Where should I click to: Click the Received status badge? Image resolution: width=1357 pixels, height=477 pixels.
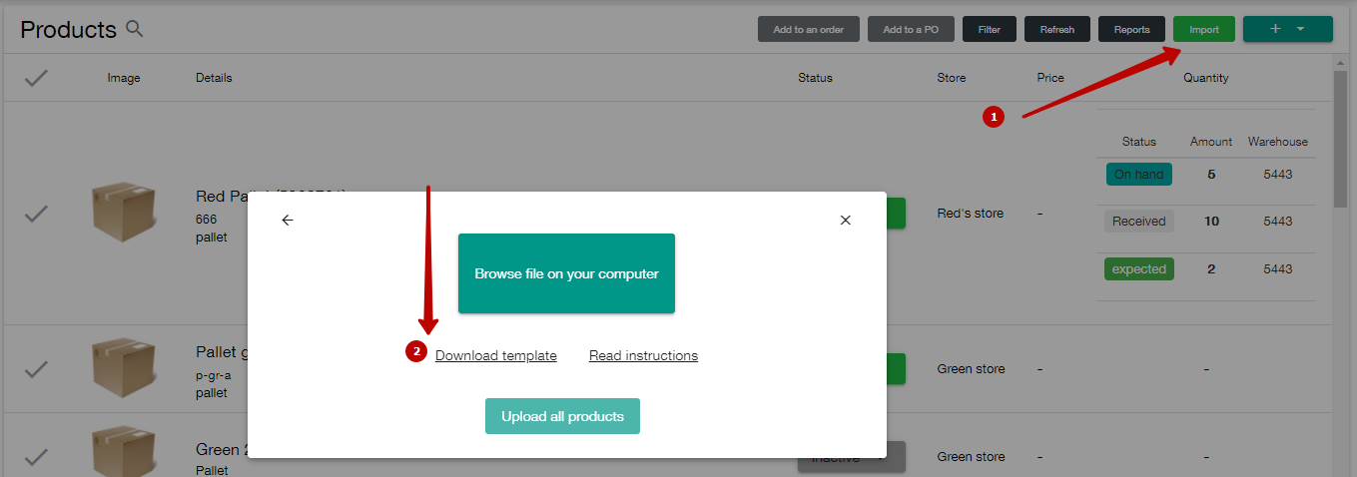[1139, 222]
